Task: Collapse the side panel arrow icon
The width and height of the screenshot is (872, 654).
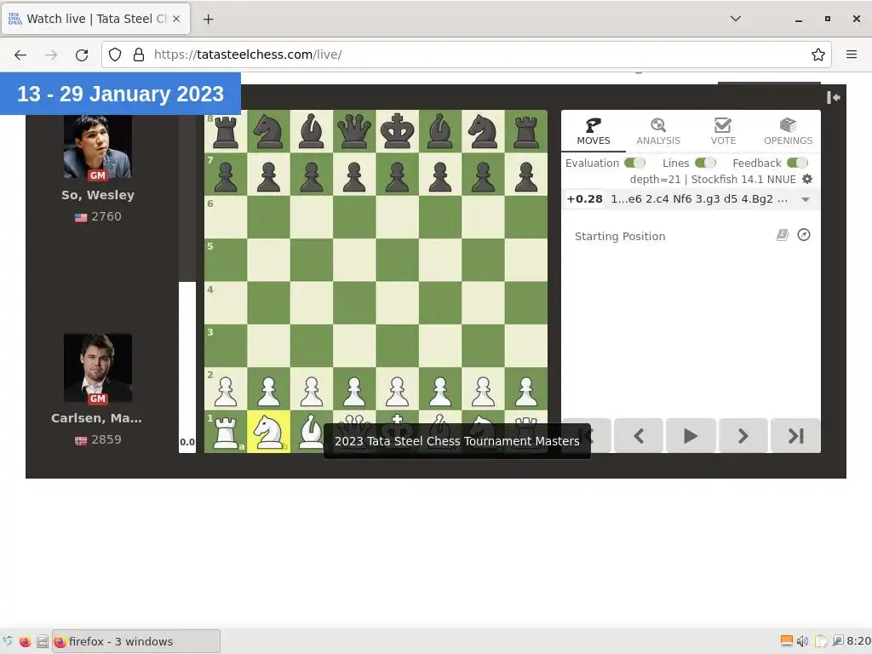Action: pyautogui.click(x=833, y=97)
